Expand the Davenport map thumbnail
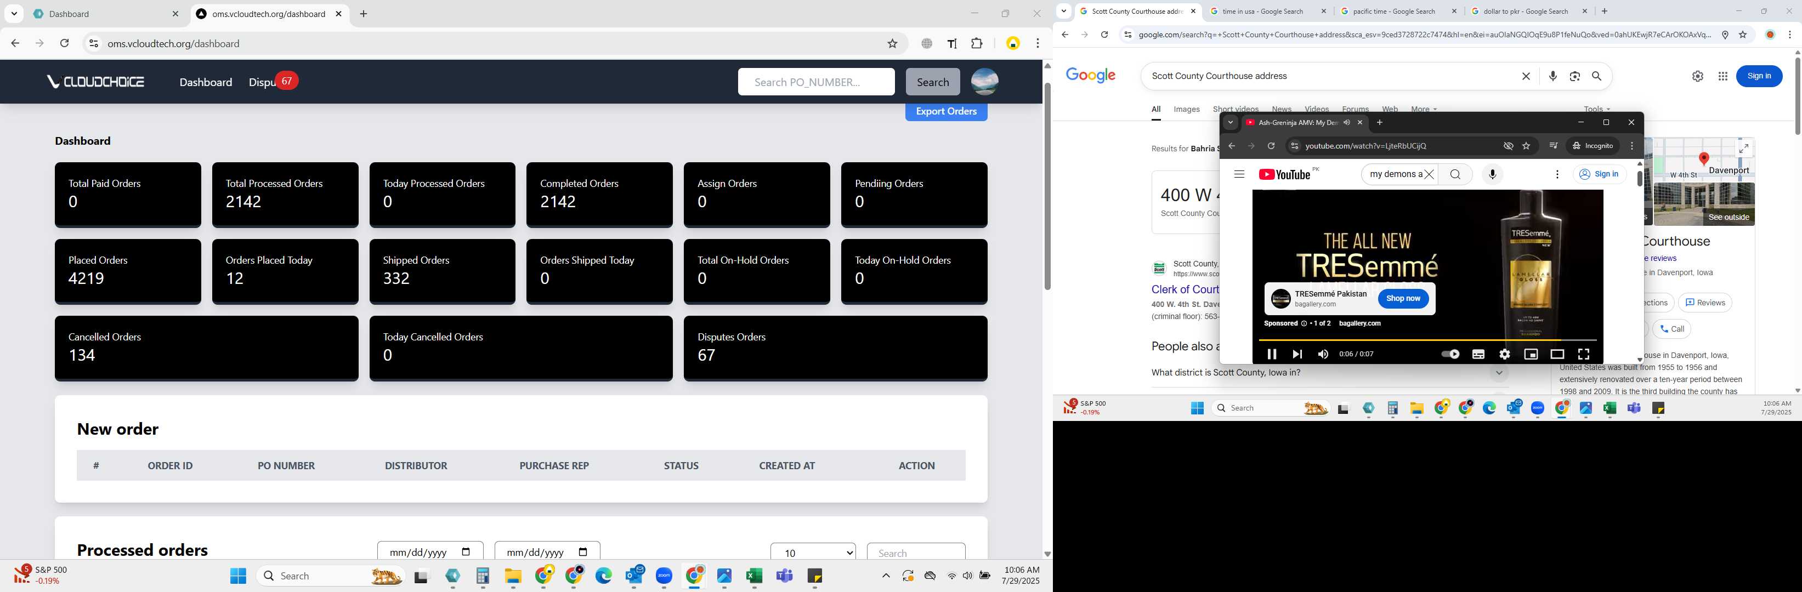This screenshot has height=592, width=1802. click(1744, 148)
